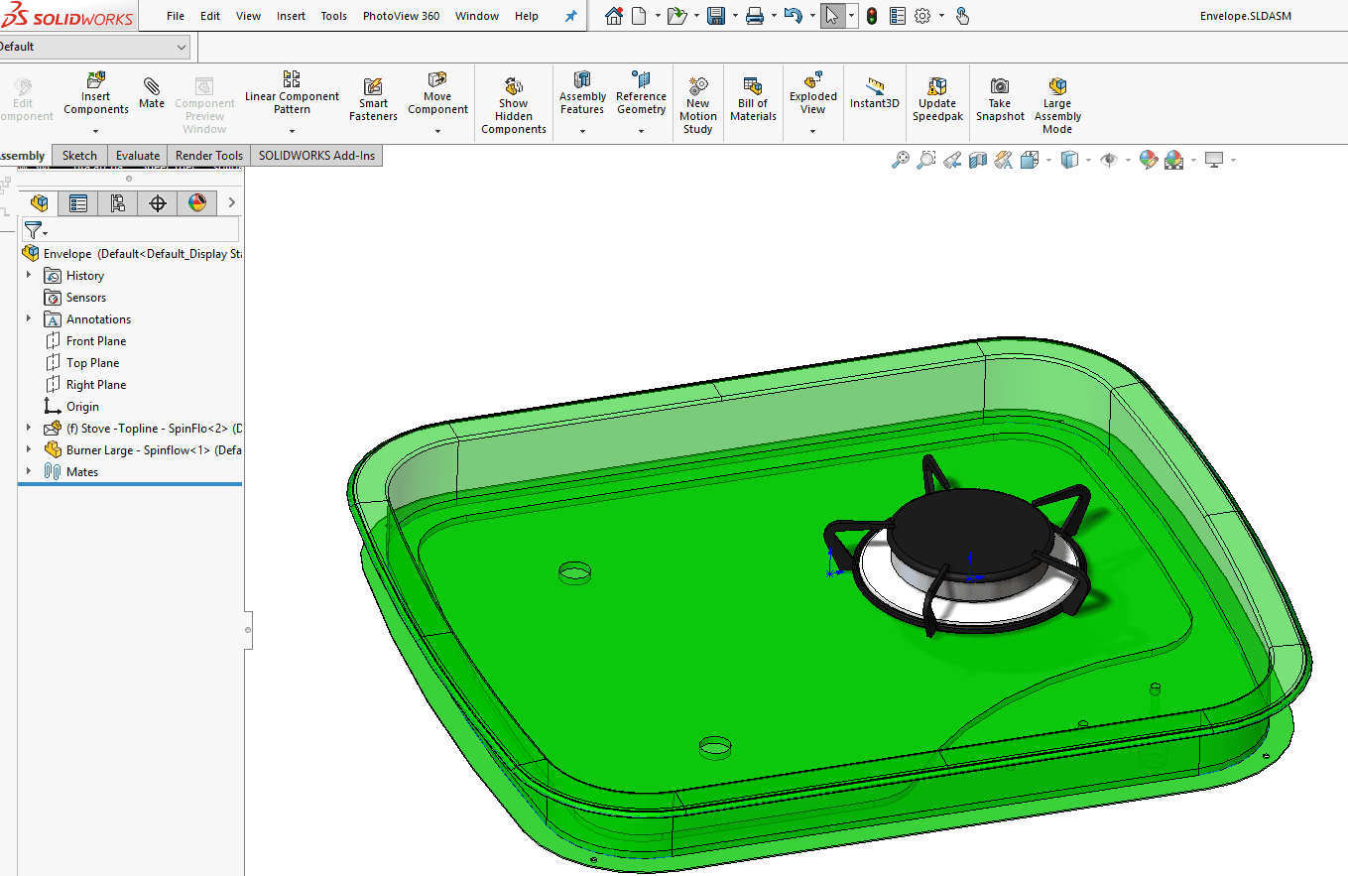The width and height of the screenshot is (1348, 876).
Task: Toggle Show Hidden Components
Action: click(x=513, y=95)
